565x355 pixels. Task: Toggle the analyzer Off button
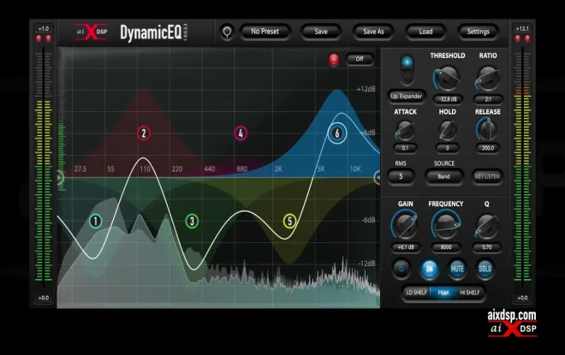tap(360, 59)
